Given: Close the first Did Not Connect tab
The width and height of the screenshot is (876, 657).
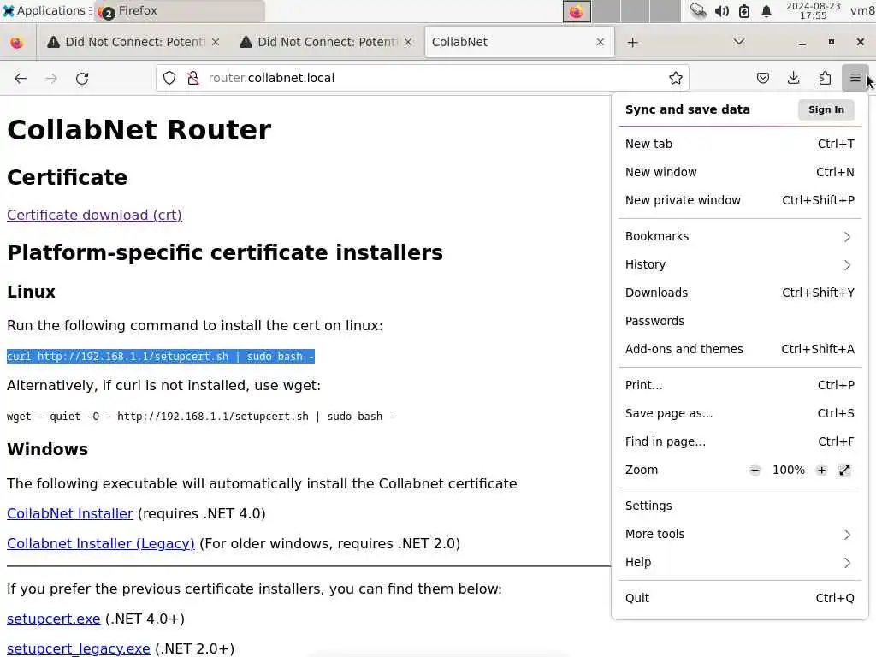Looking at the screenshot, I should pos(216,43).
